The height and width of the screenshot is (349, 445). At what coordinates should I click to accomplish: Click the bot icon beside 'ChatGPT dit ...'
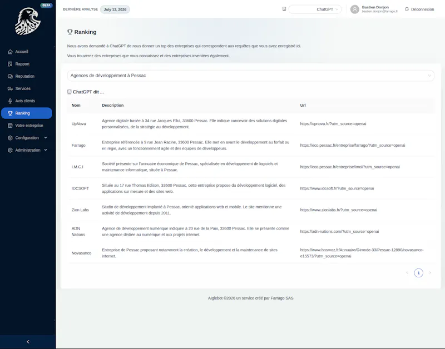point(69,92)
